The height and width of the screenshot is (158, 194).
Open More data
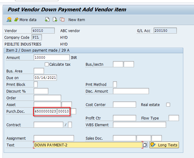25,20
